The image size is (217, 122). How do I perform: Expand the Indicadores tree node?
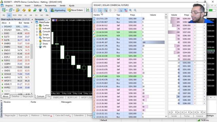pyautogui.click(x=37, y=28)
